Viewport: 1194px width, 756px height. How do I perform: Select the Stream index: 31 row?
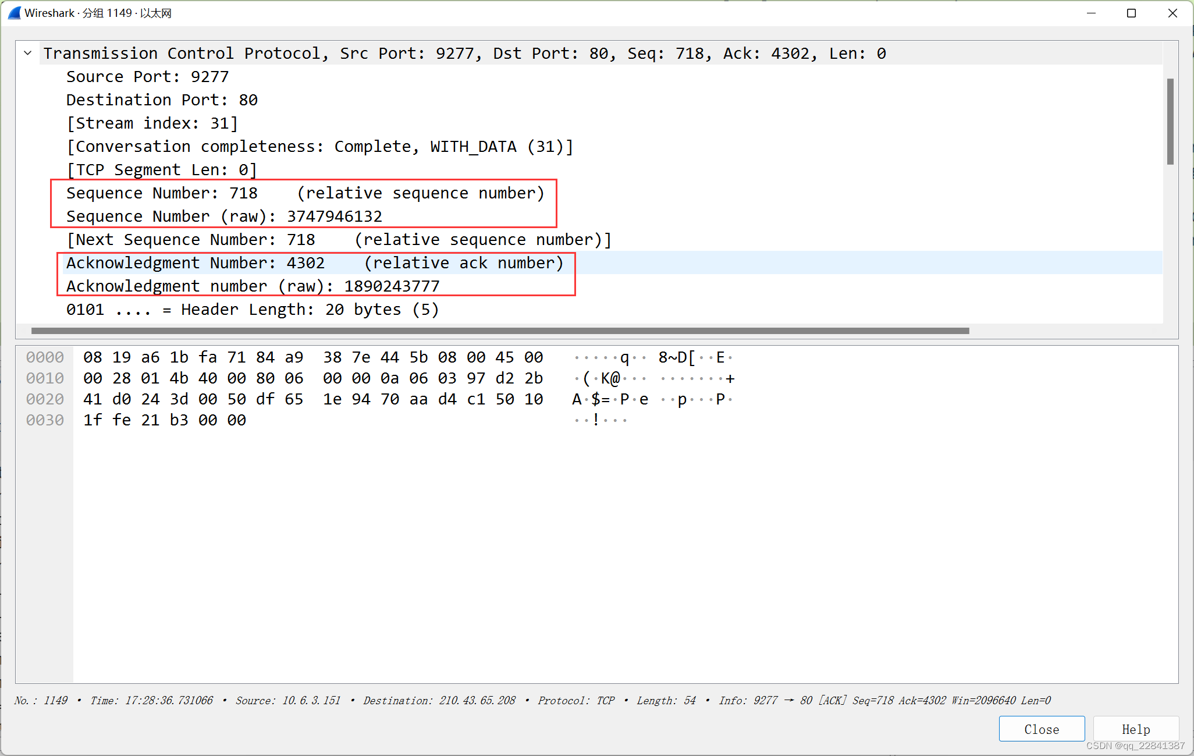point(589,123)
